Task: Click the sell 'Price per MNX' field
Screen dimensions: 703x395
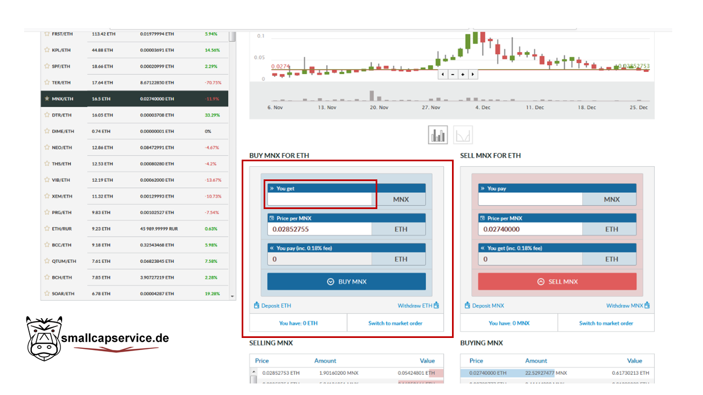Action: [x=529, y=229]
